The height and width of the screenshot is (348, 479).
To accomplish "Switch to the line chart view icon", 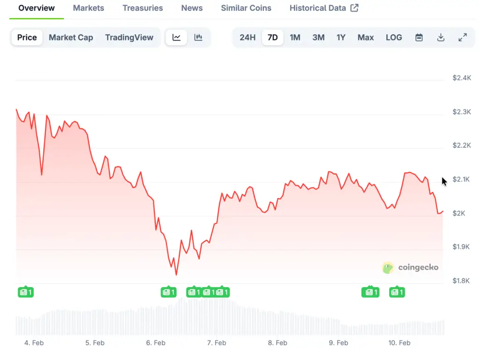I will tap(176, 37).
